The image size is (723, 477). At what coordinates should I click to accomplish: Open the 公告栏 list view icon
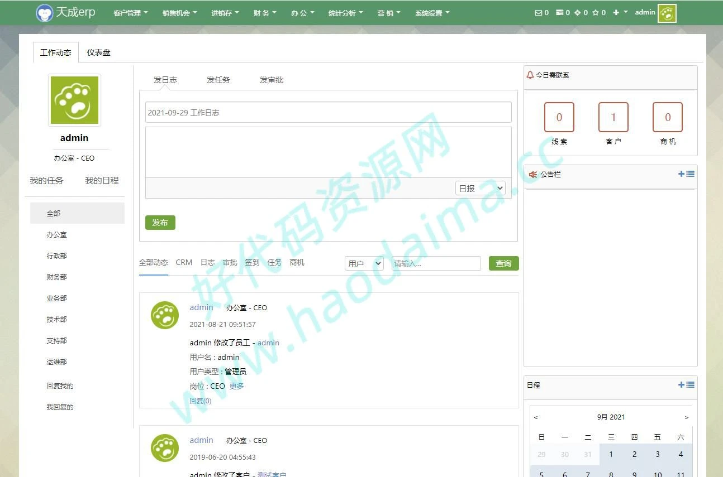(x=691, y=174)
